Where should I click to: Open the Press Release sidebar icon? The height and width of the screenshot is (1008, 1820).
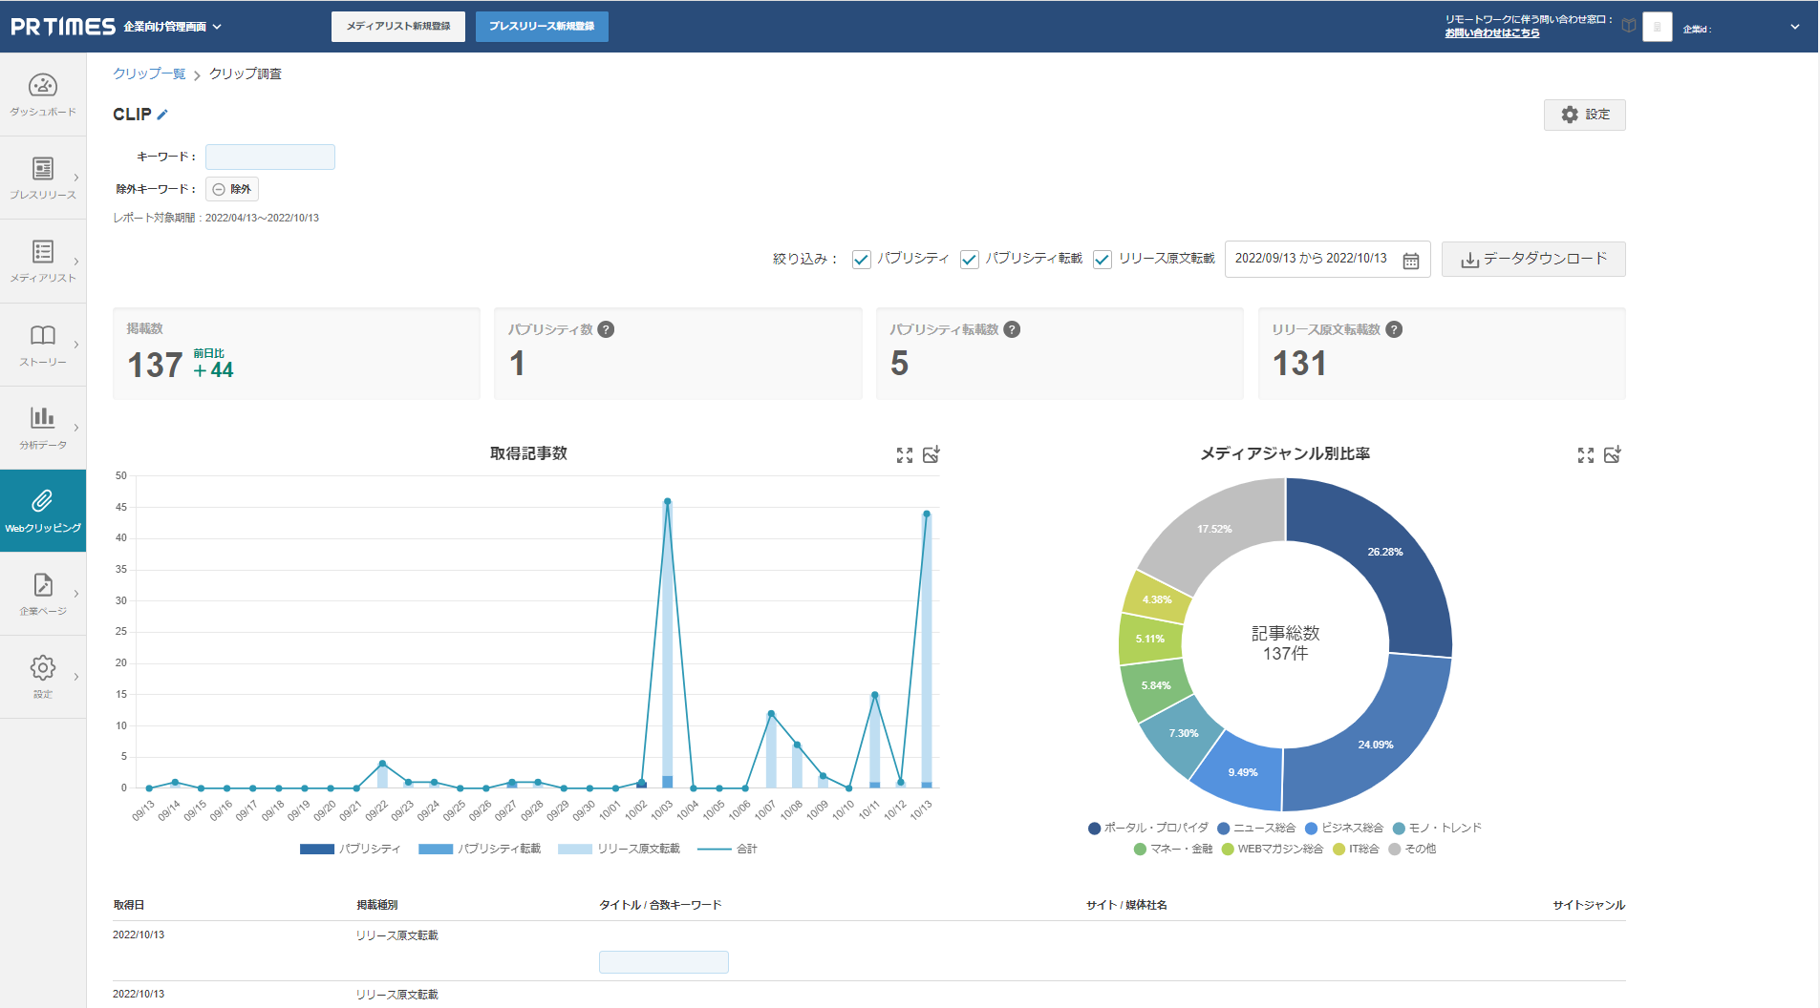pyautogui.click(x=43, y=169)
